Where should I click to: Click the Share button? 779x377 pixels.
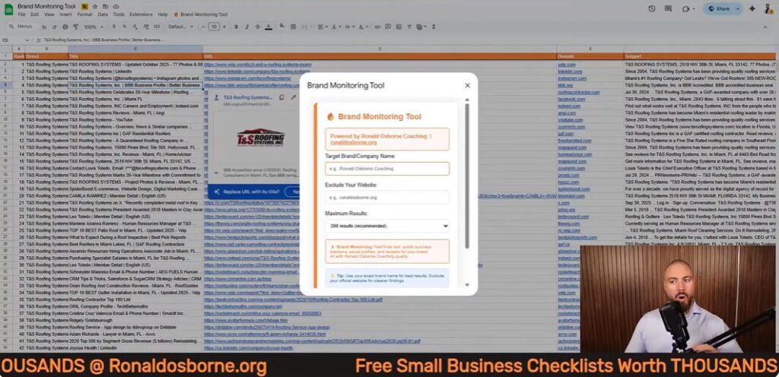[719, 8]
